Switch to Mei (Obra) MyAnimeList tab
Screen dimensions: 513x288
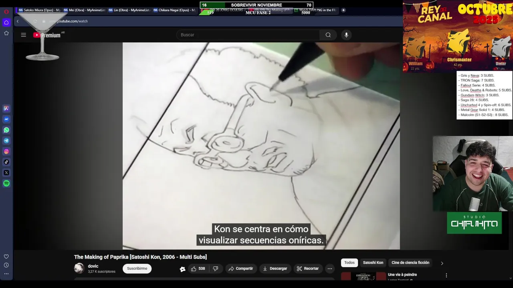click(x=85, y=10)
